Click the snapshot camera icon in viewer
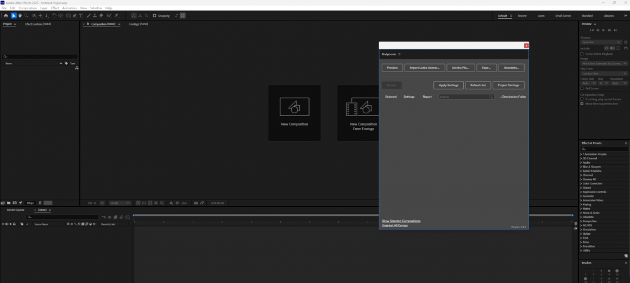Image resolution: width=630 pixels, height=283 pixels. 196,203
